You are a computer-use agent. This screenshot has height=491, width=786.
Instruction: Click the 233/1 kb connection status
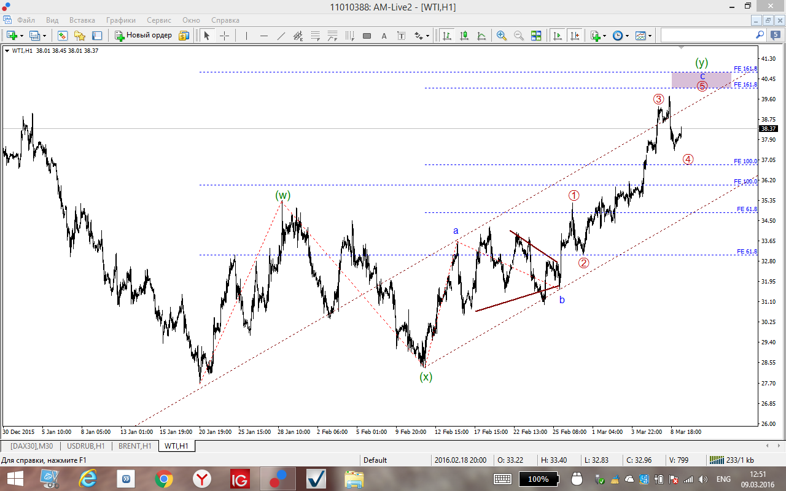point(731,460)
